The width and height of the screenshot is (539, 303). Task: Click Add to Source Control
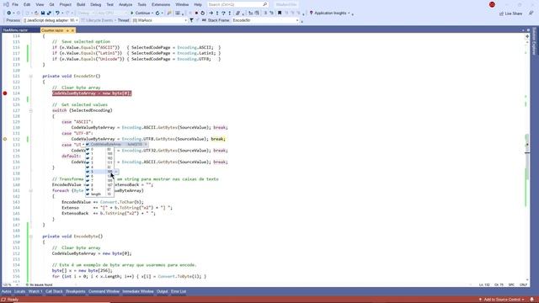pyautogui.click(x=501, y=300)
